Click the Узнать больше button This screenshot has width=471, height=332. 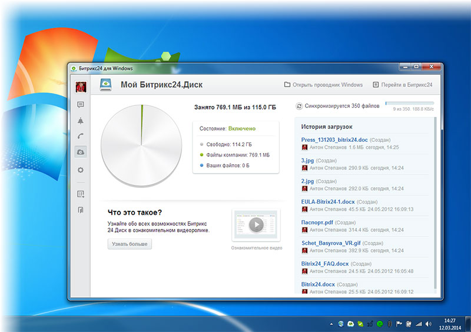pos(130,244)
